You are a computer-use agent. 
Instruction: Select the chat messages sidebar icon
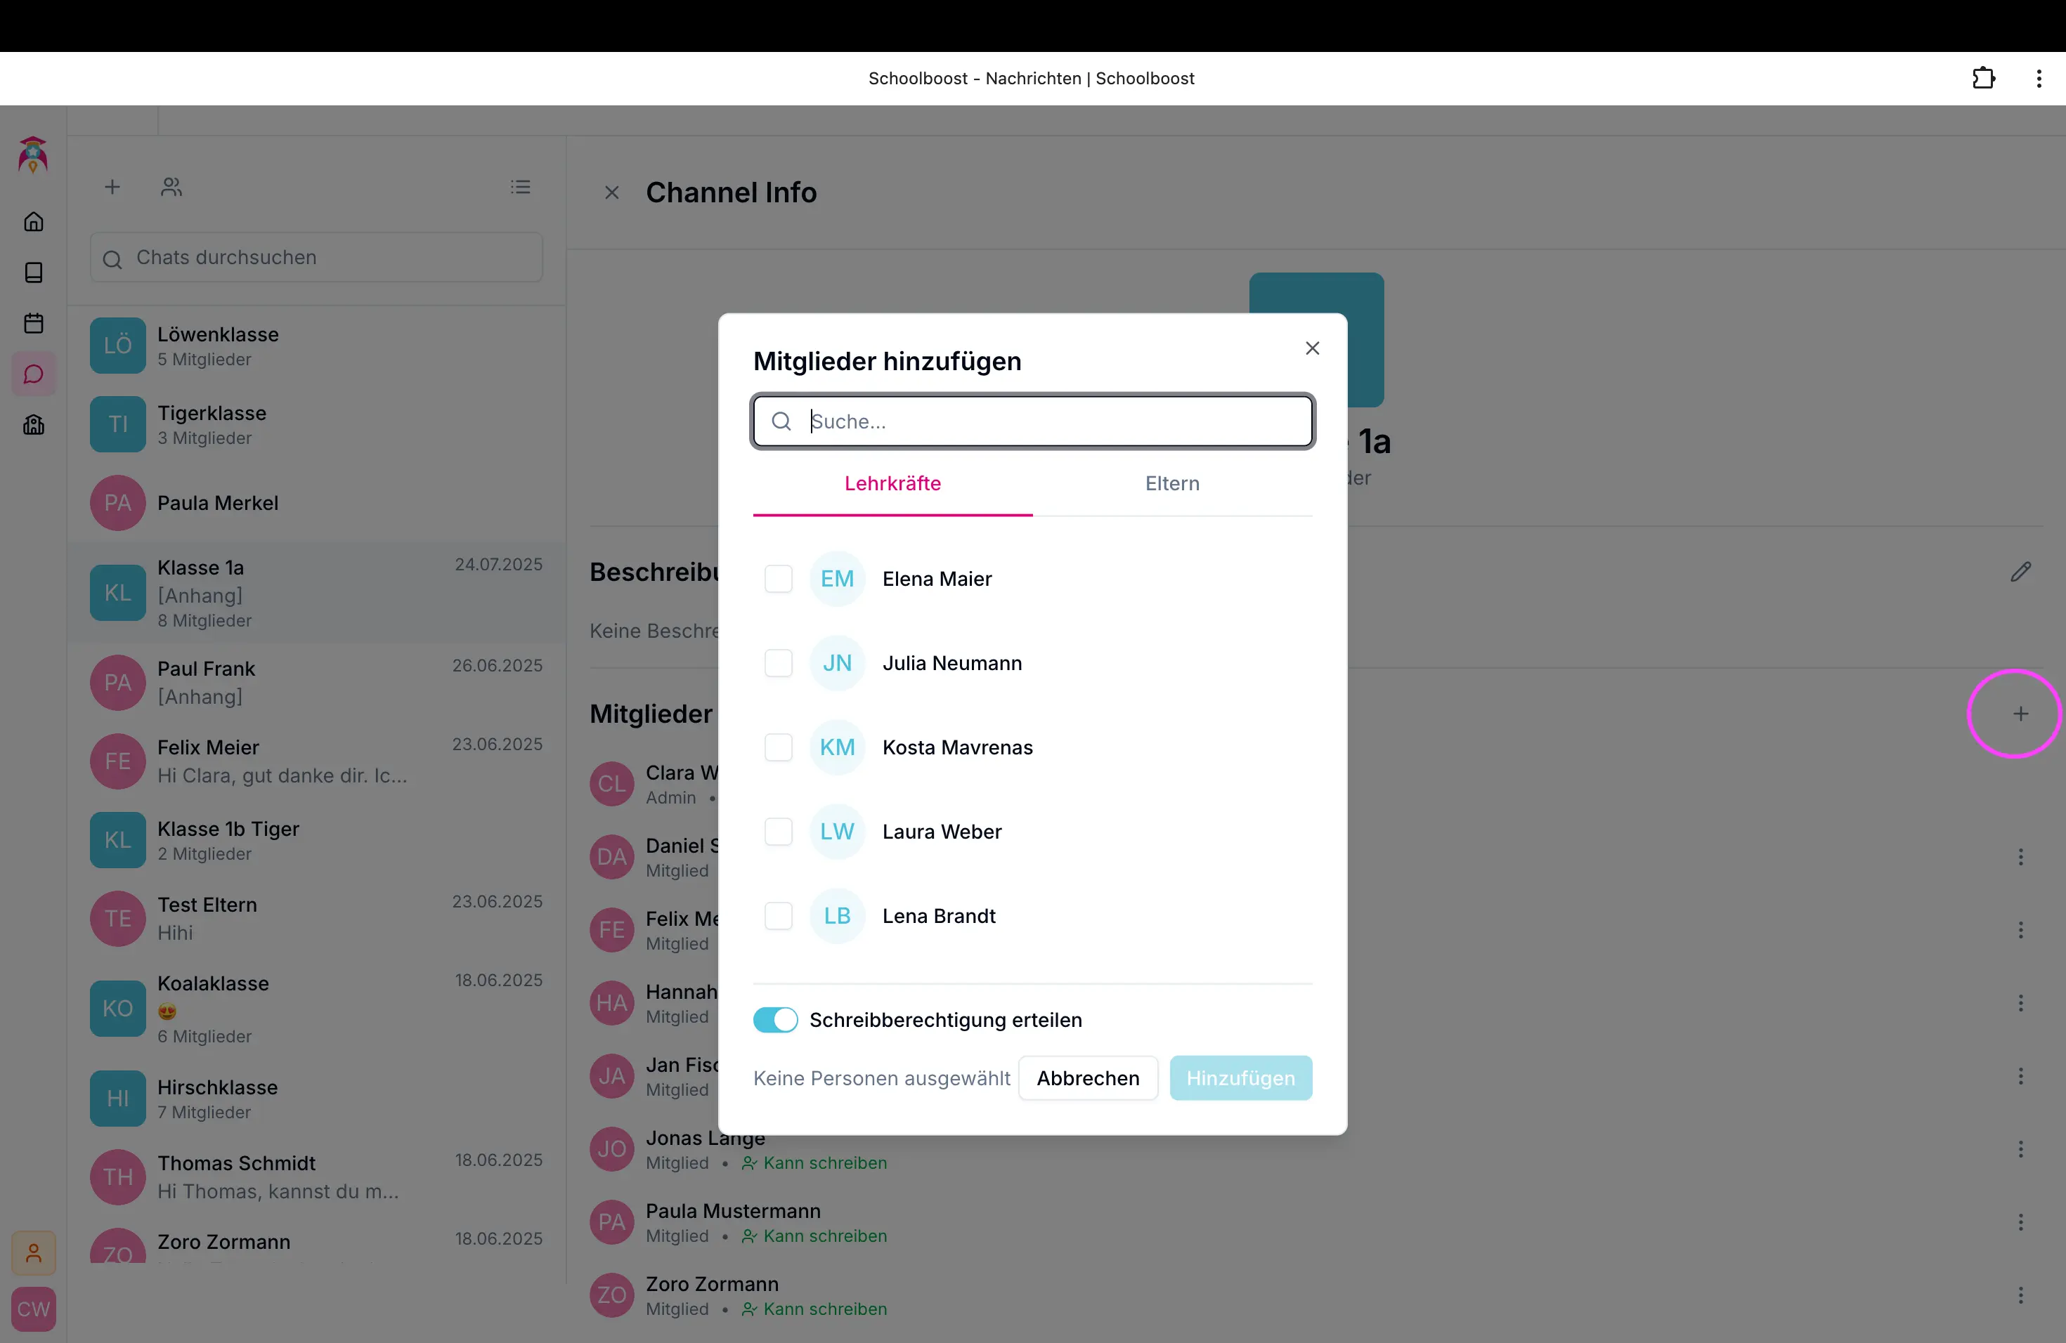(x=34, y=375)
